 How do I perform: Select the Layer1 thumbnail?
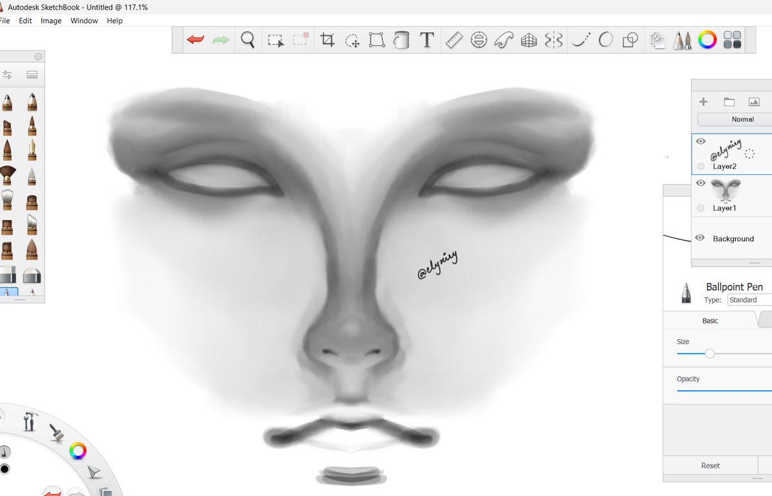pyautogui.click(x=725, y=191)
